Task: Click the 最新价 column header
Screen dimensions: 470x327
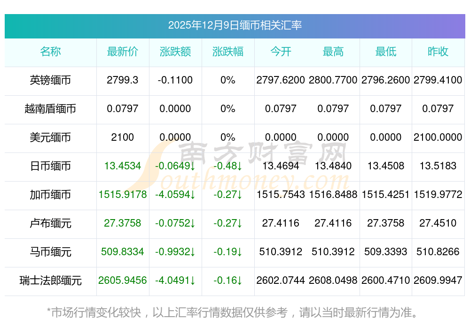Action: (x=123, y=52)
